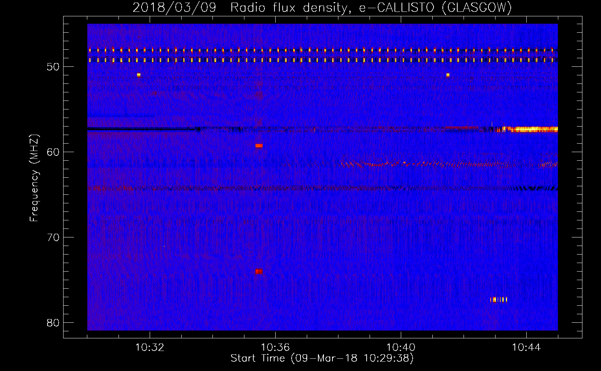Click the 10:44 time tick label

pos(526,348)
